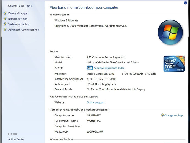Select model 'Ultimate X9 Firefox Elite Overclocked Edition'

(x=113, y=62)
